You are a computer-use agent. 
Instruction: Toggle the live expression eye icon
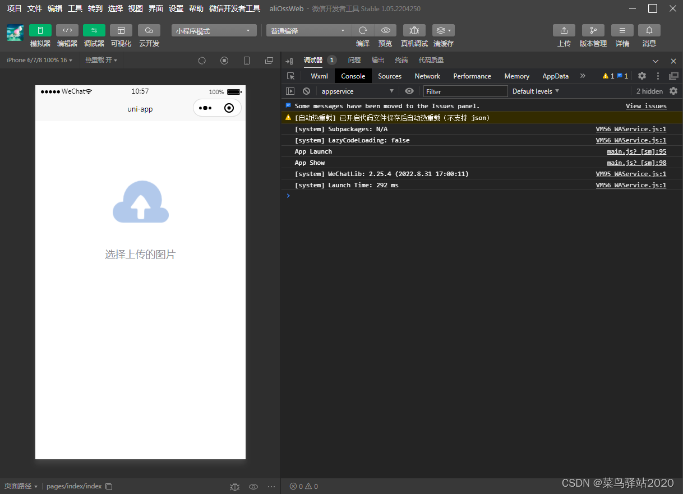[x=410, y=91]
